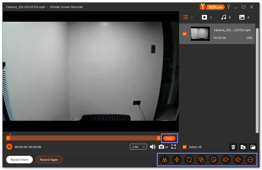Open the 1.0x playback speed dropdown
Image resolution: width=262 pixels, height=170 pixels.
pos(139,147)
